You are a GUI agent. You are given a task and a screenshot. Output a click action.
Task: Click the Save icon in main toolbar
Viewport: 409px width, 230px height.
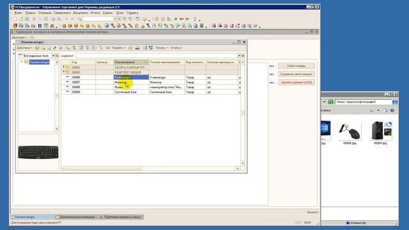pyautogui.click(x=27, y=19)
